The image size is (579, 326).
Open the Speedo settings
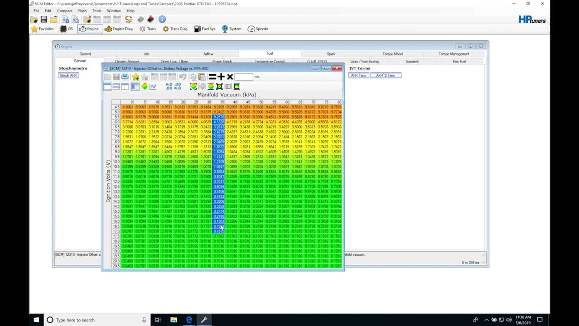(258, 29)
